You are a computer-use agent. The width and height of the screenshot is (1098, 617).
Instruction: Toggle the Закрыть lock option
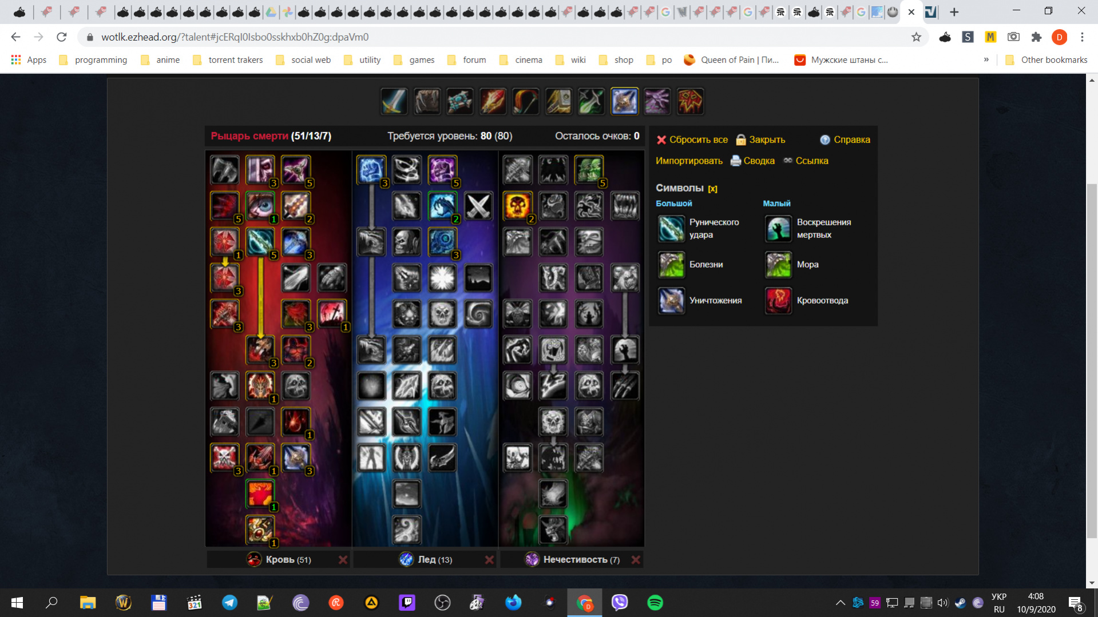point(760,140)
